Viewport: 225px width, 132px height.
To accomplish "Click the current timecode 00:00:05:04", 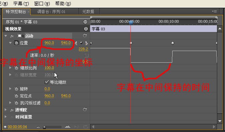I will pyautogui.click(x=17, y=127).
